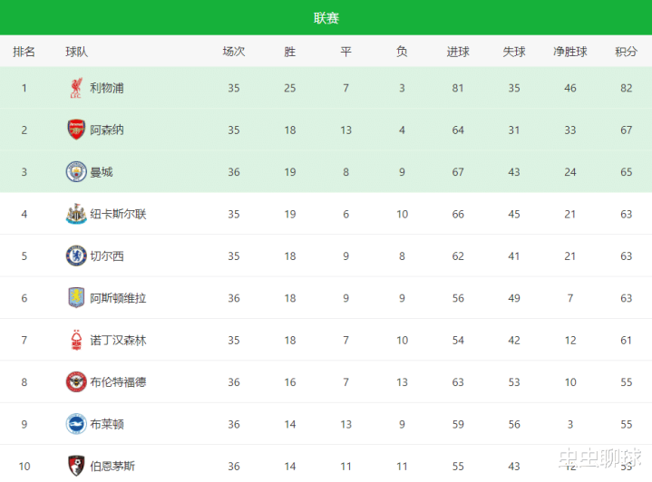Click the Chelsea club crest icon

pyautogui.click(x=76, y=255)
